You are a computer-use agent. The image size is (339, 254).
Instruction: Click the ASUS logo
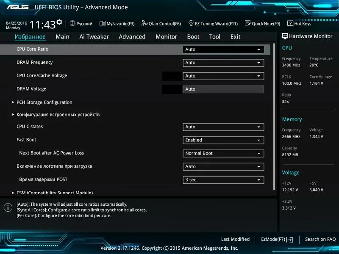tap(17, 7)
